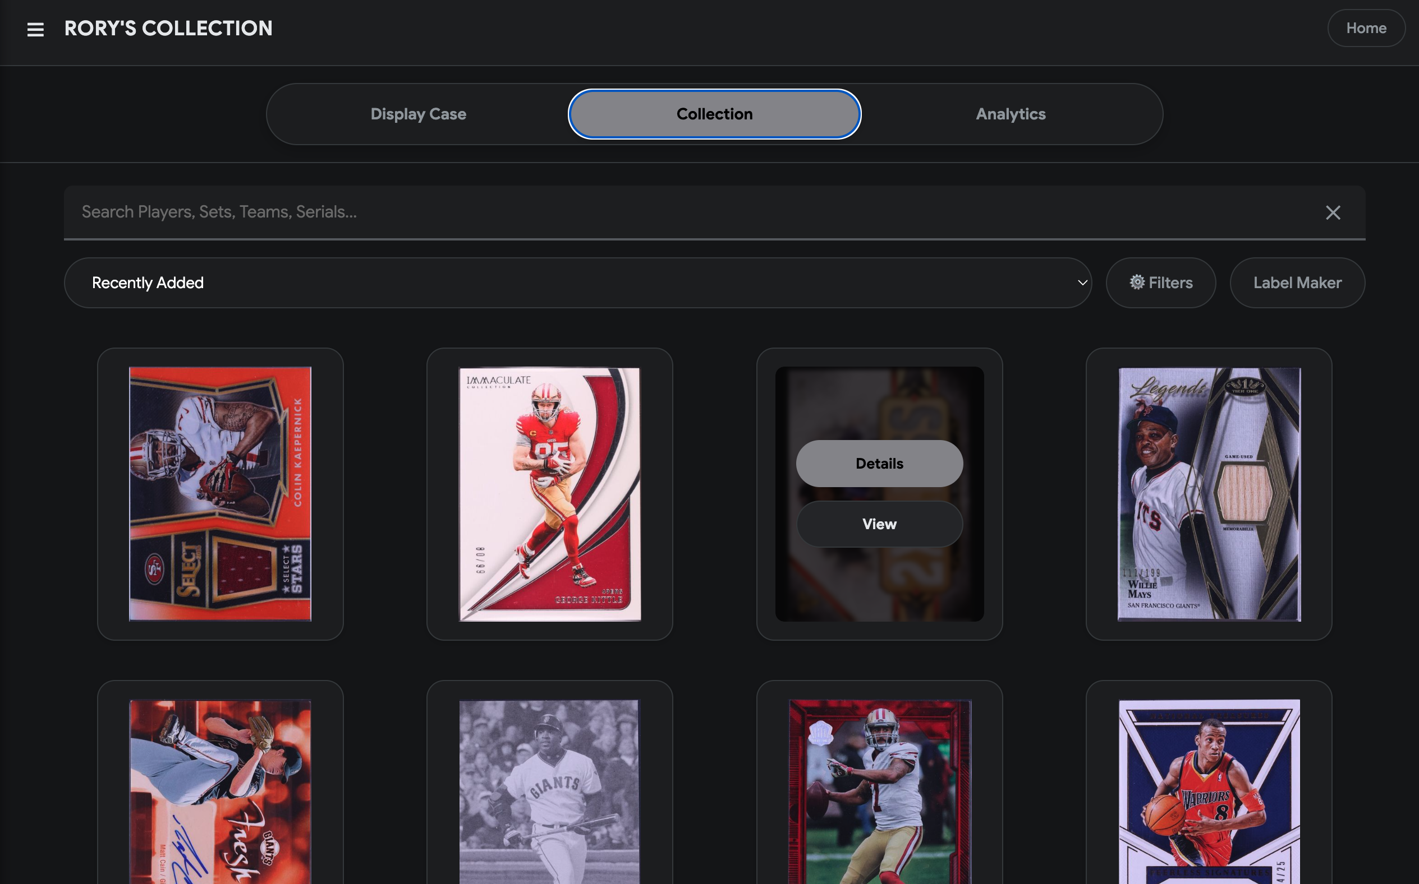Open the Warriors number 8 basketball card

coord(1209,792)
